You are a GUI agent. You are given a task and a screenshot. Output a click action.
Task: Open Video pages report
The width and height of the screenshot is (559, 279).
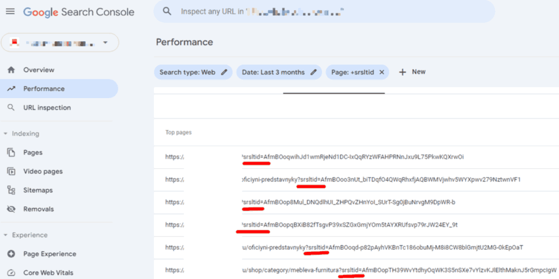pyautogui.click(x=43, y=171)
